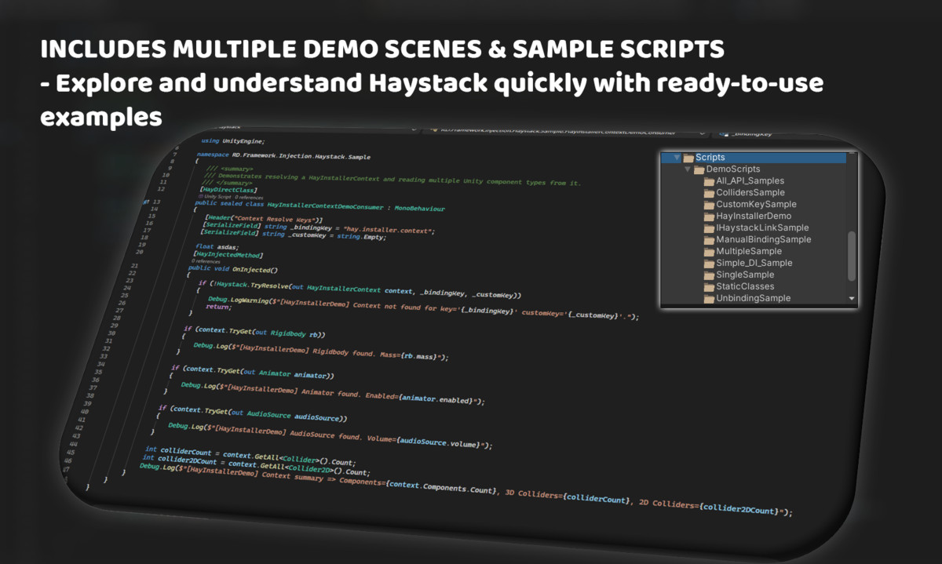The width and height of the screenshot is (942, 564).
Task: Click the [HayInjectedMethod] attribute line
Action: pos(228,255)
